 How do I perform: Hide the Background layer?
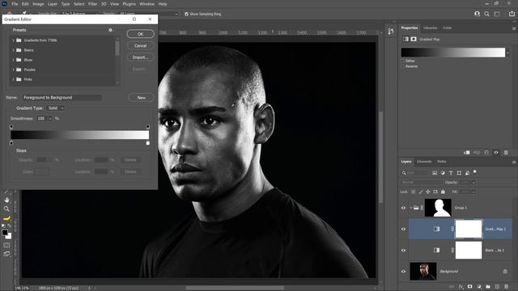(x=403, y=272)
